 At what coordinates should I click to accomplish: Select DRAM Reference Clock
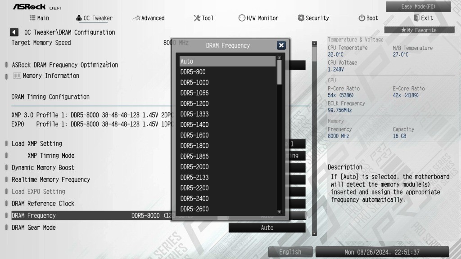pyautogui.click(x=43, y=204)
